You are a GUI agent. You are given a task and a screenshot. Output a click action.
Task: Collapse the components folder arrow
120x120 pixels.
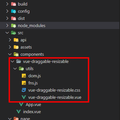coord(10,54)
